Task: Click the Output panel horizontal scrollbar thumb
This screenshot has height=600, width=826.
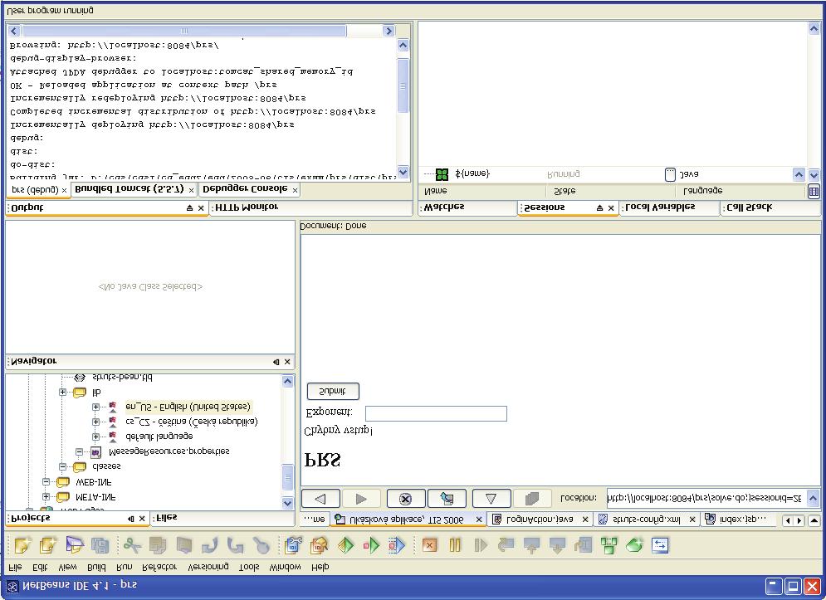Action: (183, 31)
